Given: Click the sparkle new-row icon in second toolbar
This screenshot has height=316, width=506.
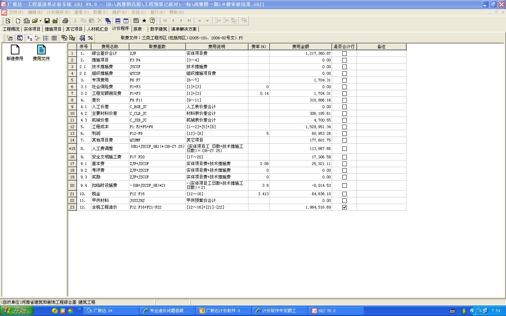Looking at the screenshot, I should click(x=9, y=38).
